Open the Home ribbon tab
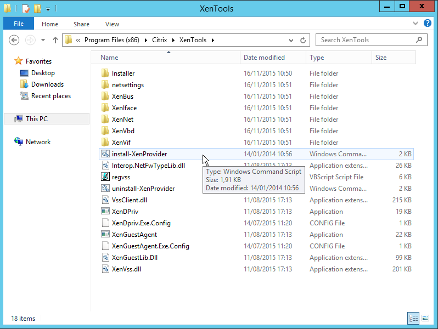 [50, 24]
